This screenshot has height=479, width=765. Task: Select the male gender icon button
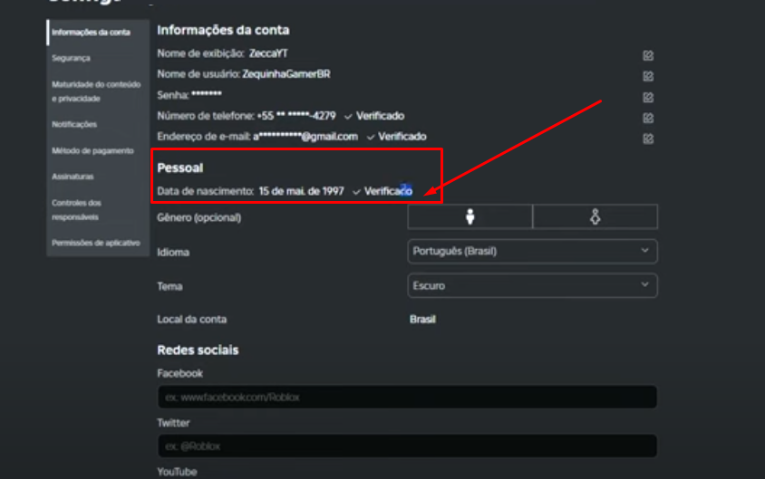470,216
